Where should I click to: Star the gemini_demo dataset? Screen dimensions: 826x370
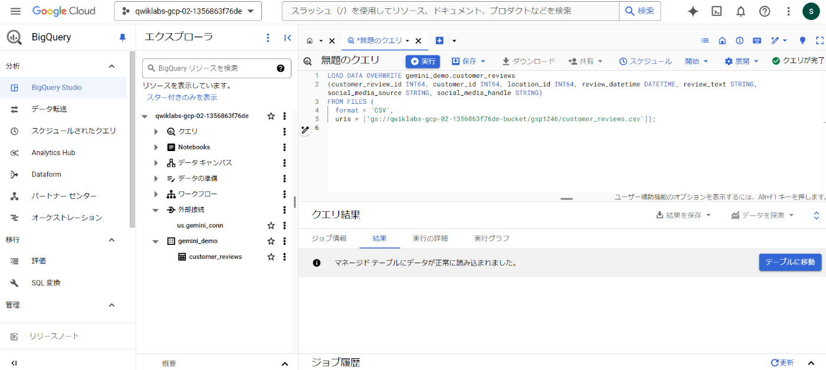coord(271,241)
